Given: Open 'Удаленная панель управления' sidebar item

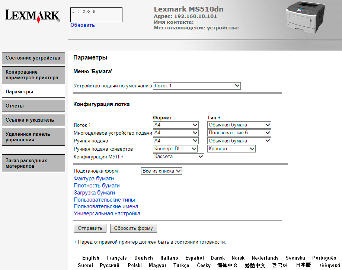Looking at the screenshot, I should click(x=33, y=137).
